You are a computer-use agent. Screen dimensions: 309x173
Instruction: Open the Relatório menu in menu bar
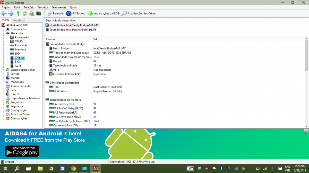click(29, 7)
